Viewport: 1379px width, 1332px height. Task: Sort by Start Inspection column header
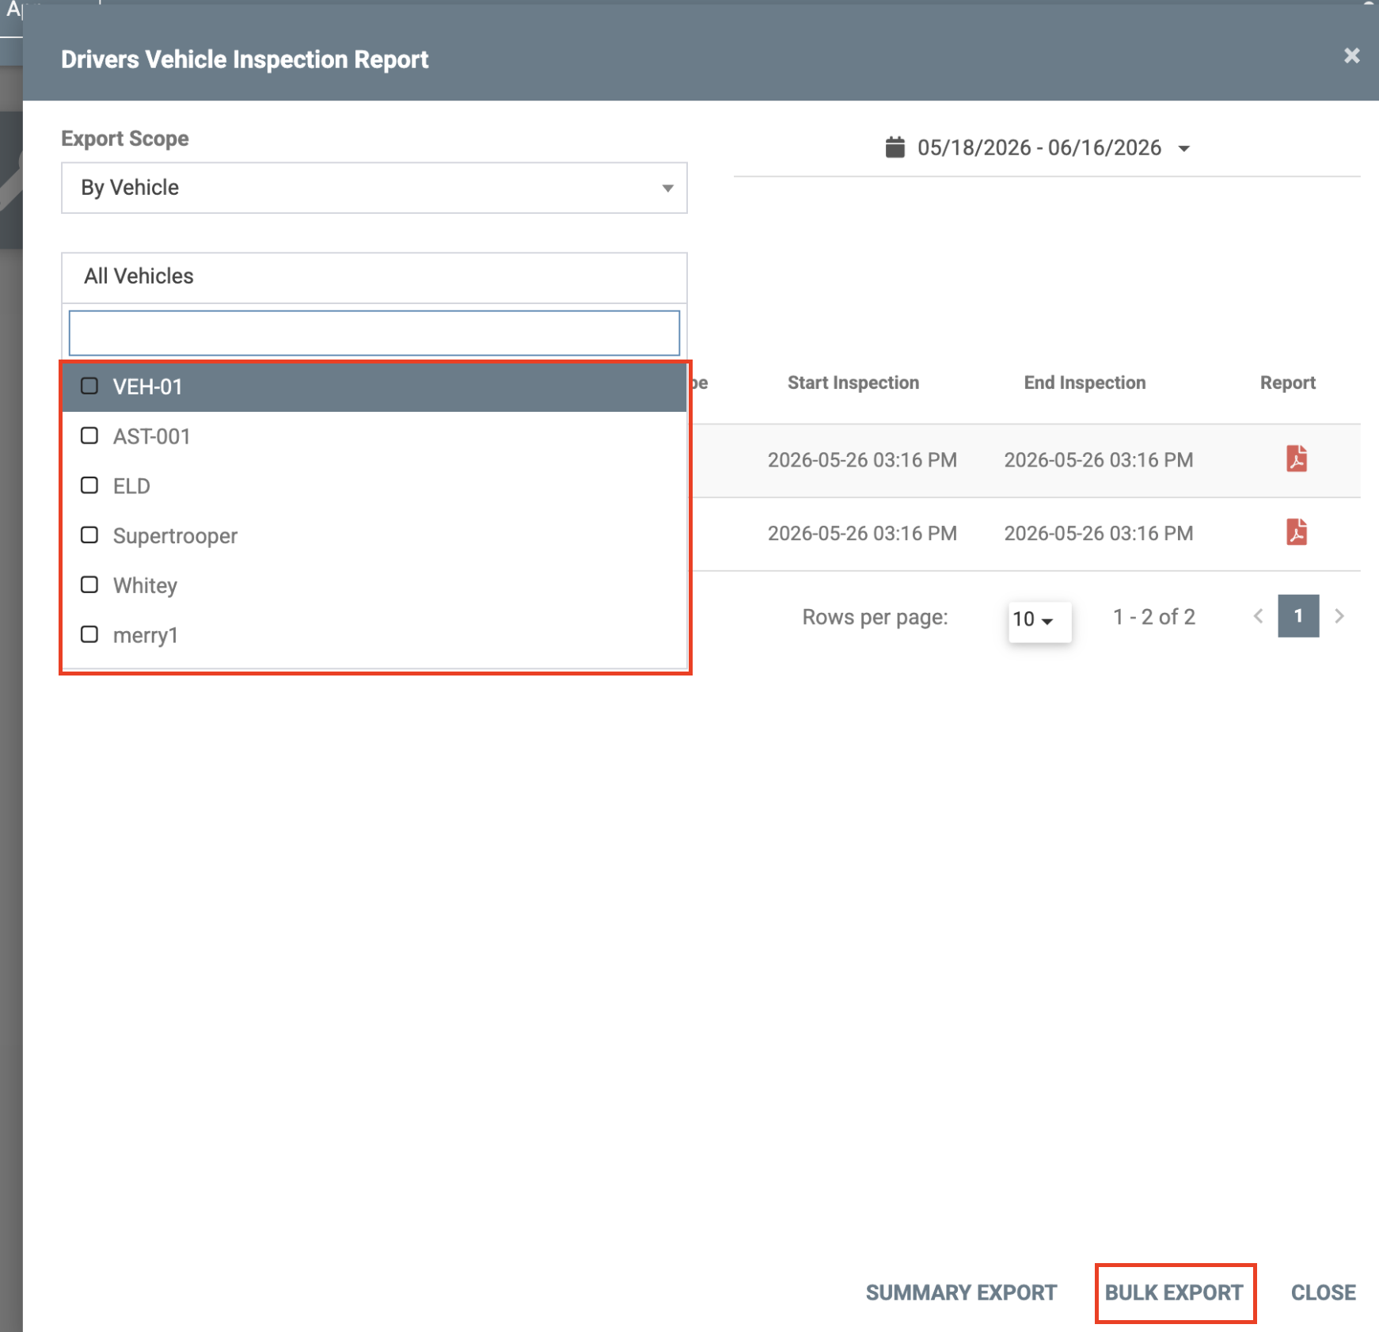pos(853,383)
